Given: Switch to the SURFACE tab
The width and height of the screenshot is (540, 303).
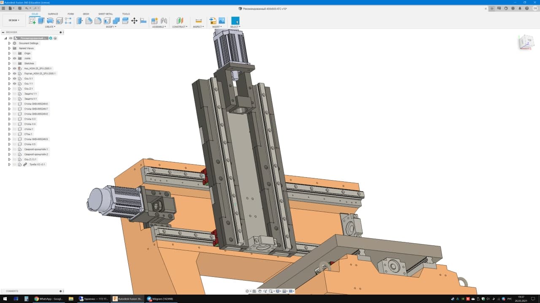Looking at the screenshot, I should (53, 14).
